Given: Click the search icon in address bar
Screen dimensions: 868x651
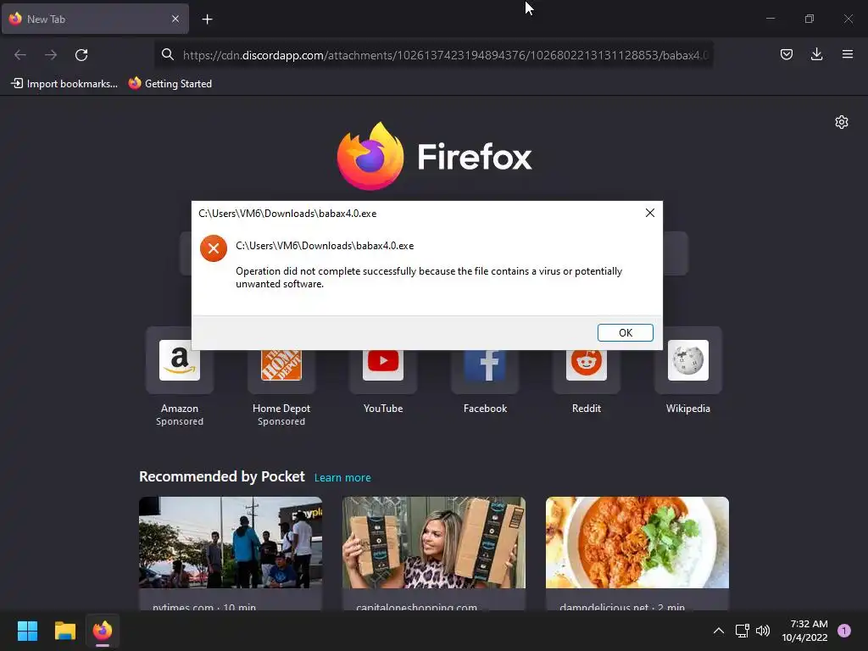Looking at the screenshot, I should [x=168, y=54].
